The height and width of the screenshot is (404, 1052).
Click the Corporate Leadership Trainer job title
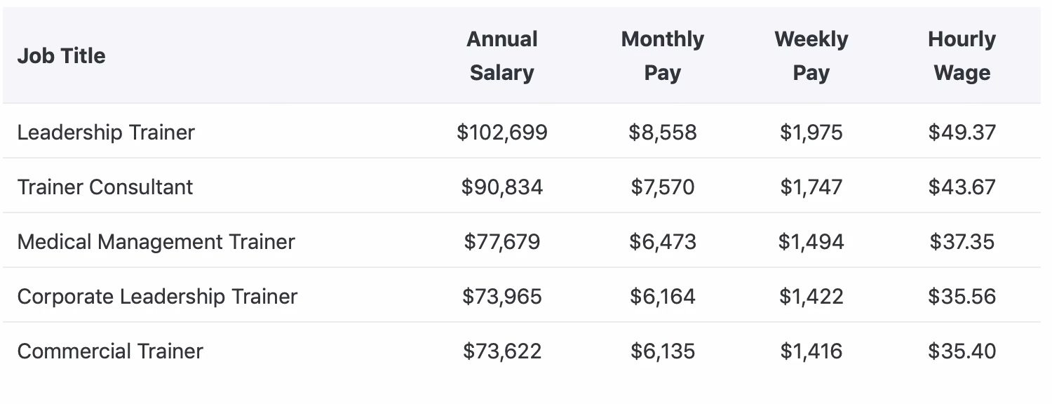click(x=157, y=296)
